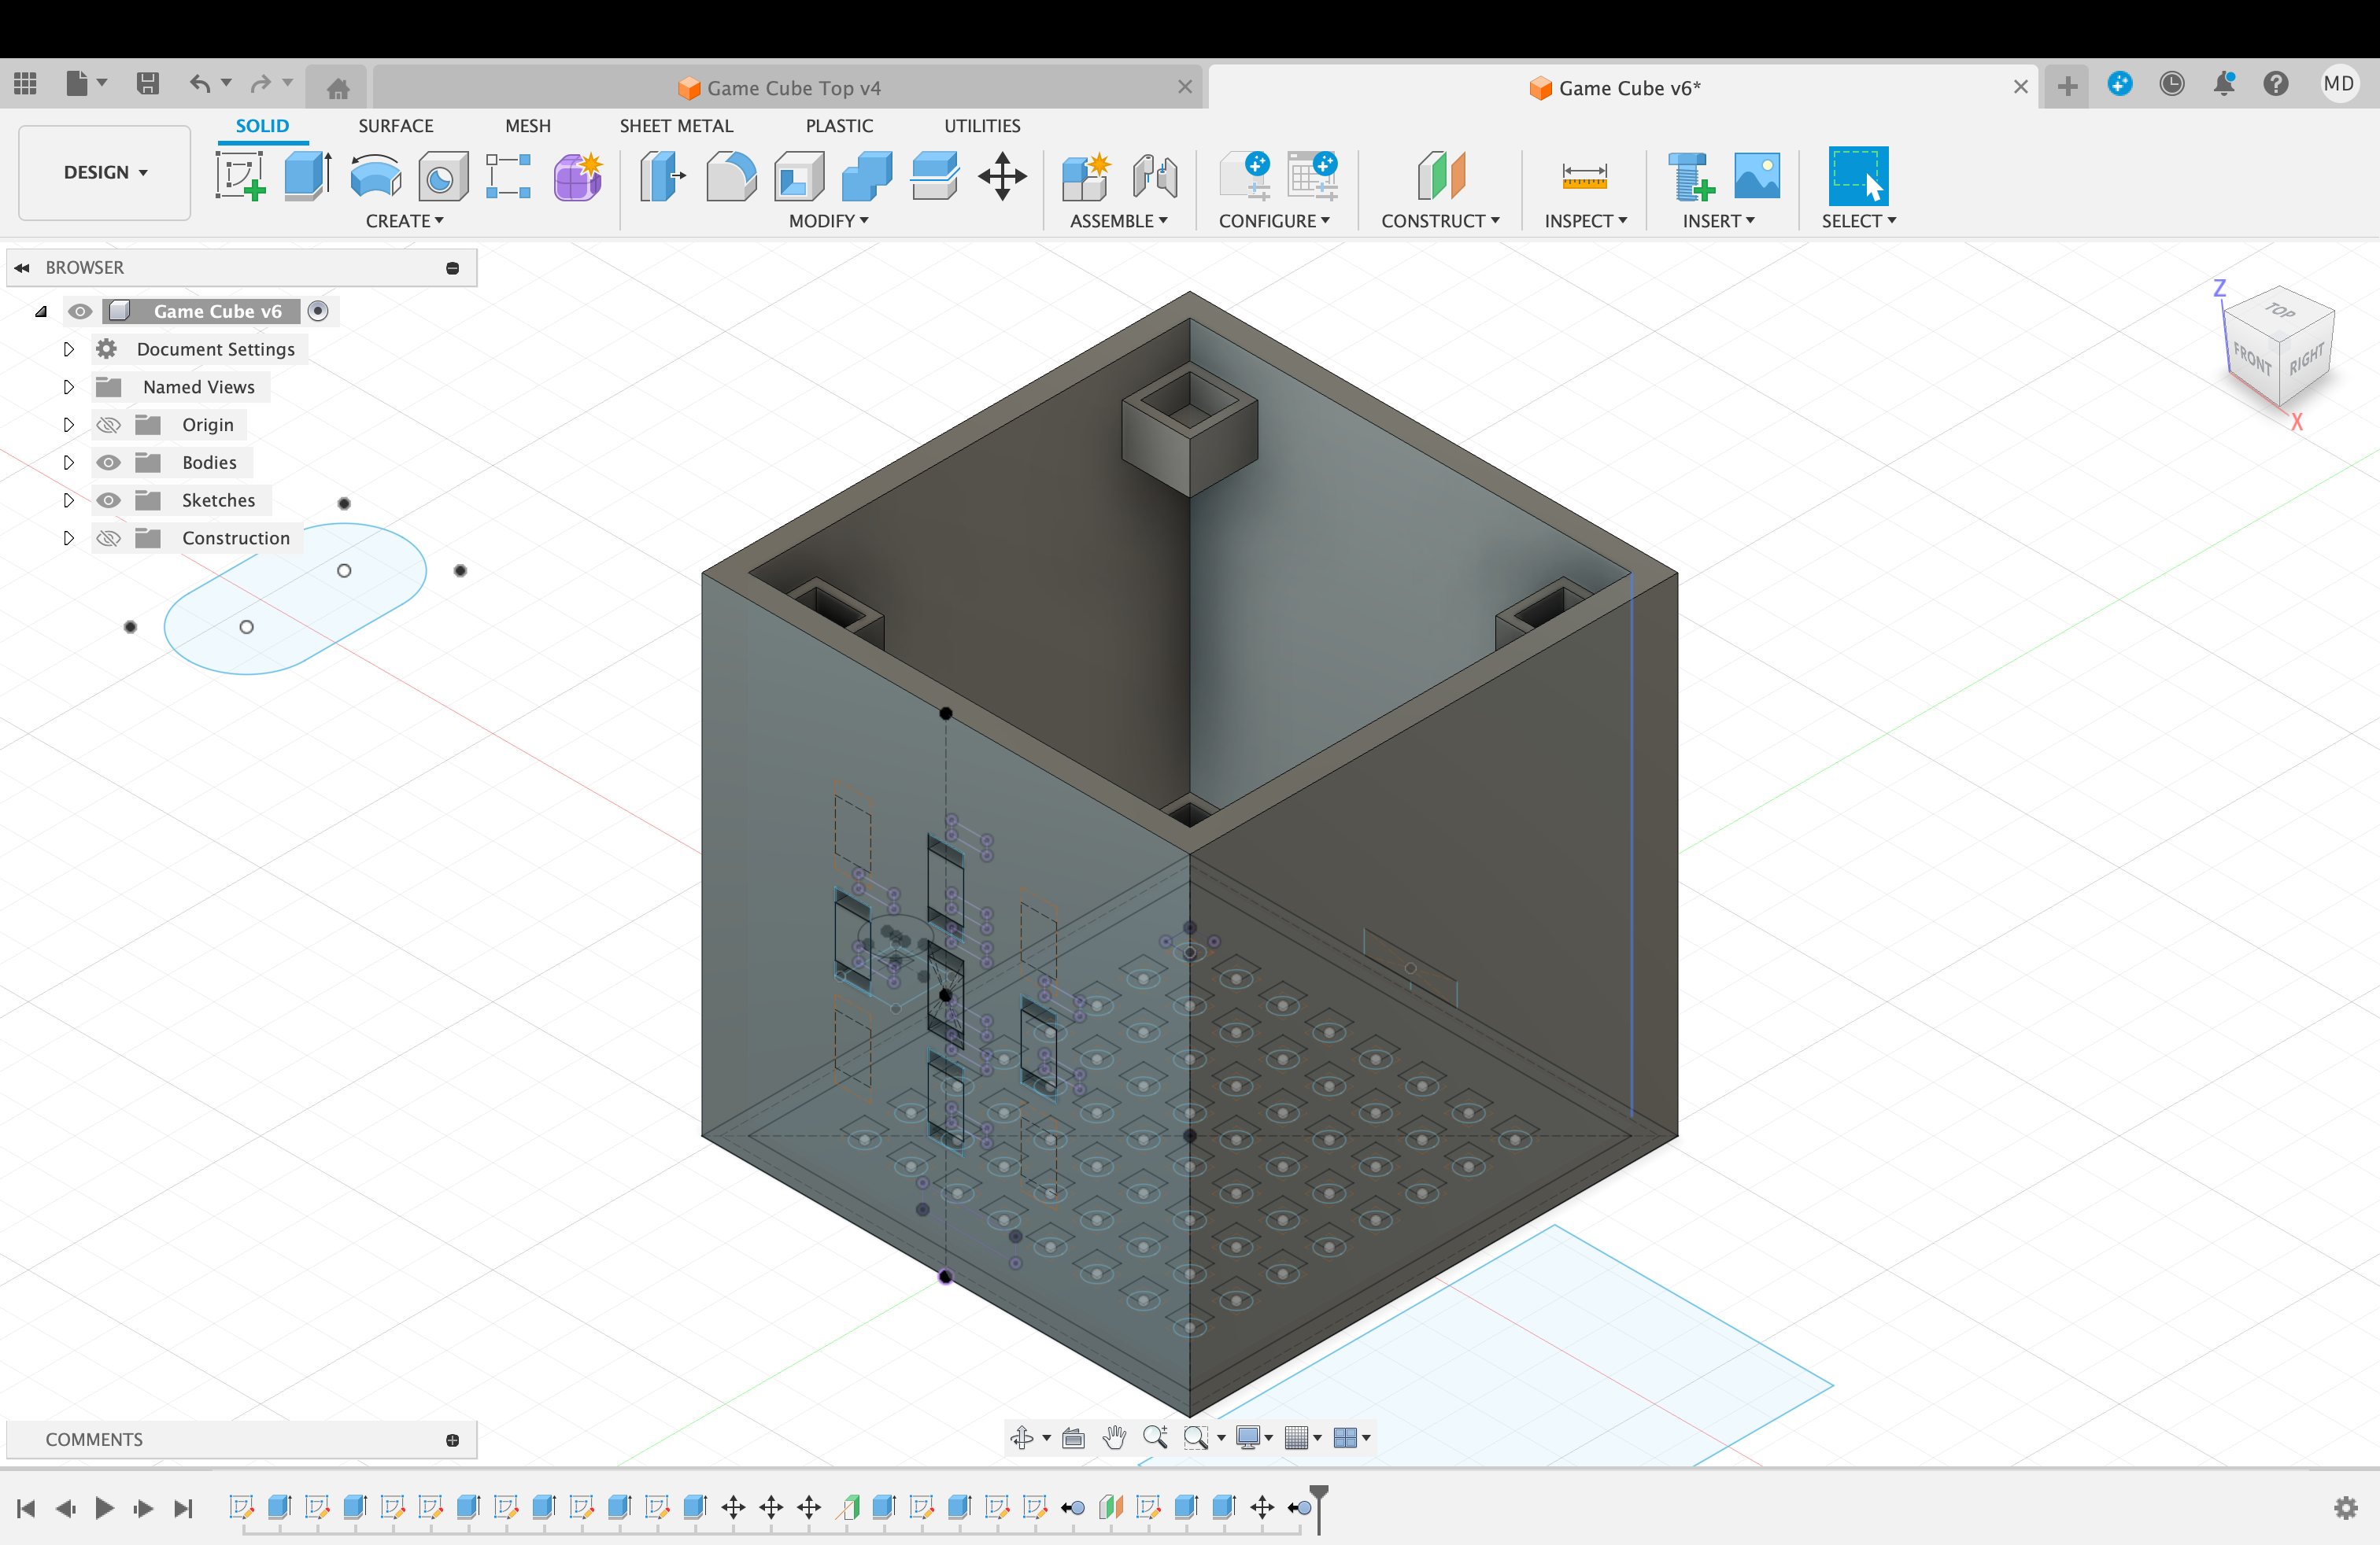The width and height of the screenshot is (2380, 1545).
Task: Click the Orbit navigation icon
Action: coord(1021,1437)
